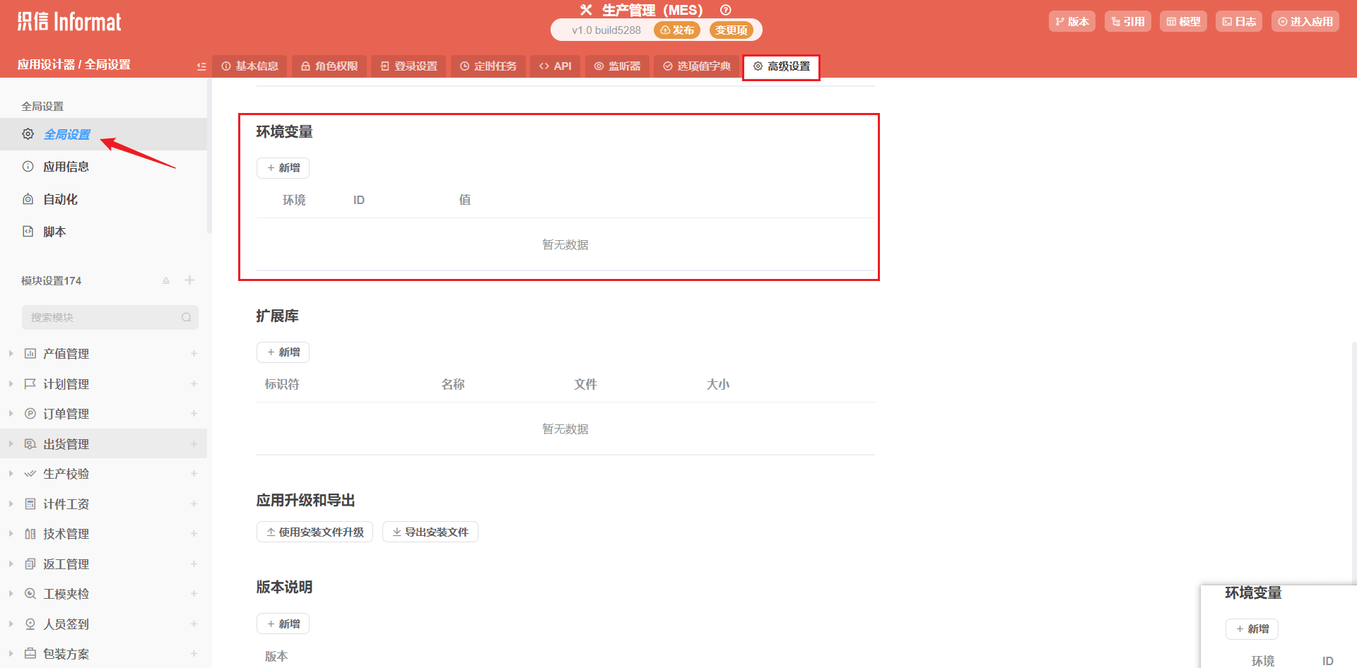Image resolution: width=1357 pixels, height=668 pixels.
Task: Click the plus icon in 产值管理 row
Action: click(x=194, y=354)
